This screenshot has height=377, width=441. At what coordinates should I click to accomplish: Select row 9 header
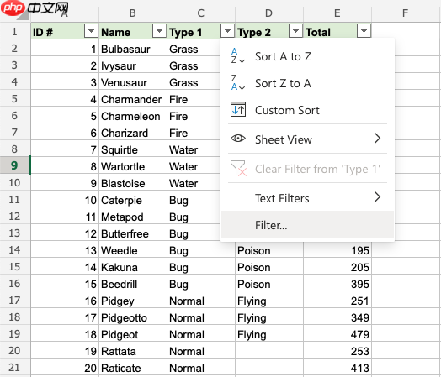point(14,165)
